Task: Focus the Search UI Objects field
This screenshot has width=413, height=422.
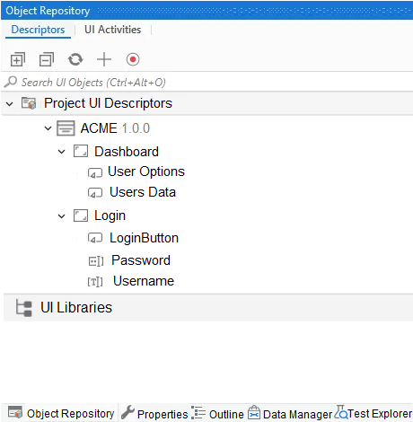Action: click(206, 82)
